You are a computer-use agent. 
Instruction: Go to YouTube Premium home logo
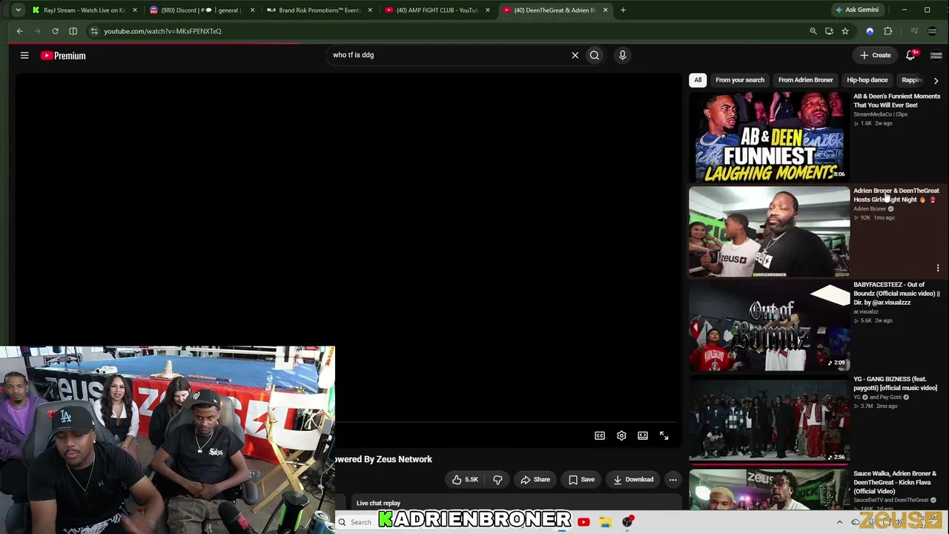click(x=63, y=56)
